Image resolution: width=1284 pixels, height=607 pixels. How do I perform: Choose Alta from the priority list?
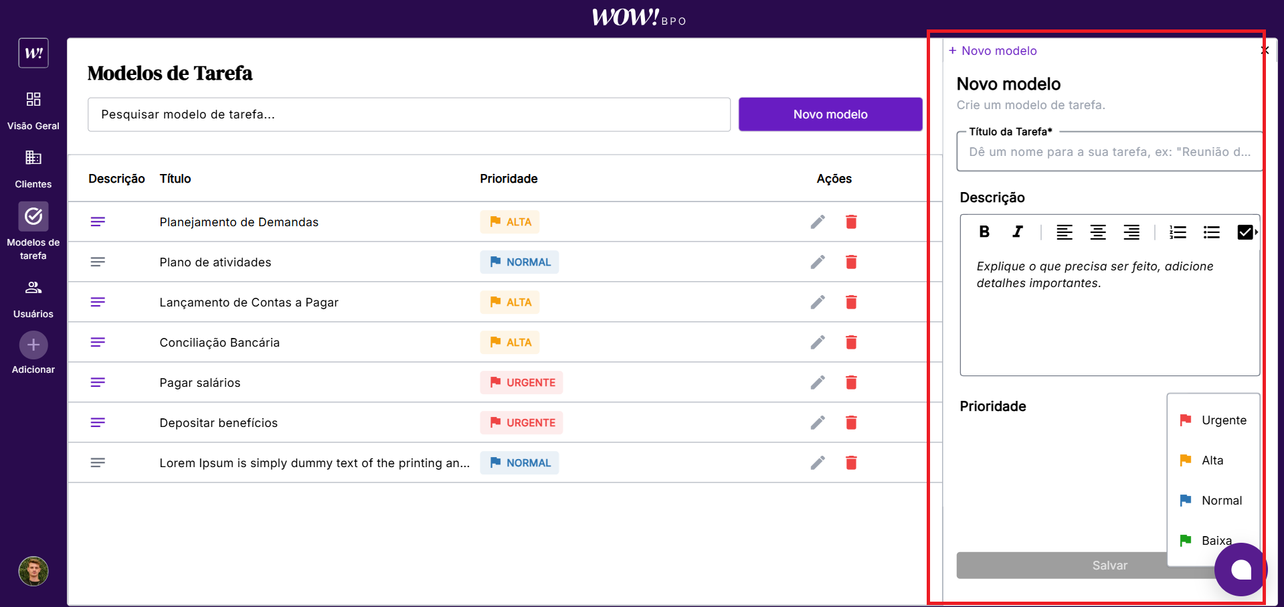pyautogui.click(x=1212, y=460)
